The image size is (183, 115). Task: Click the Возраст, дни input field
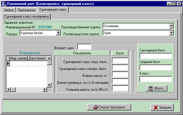84,47
